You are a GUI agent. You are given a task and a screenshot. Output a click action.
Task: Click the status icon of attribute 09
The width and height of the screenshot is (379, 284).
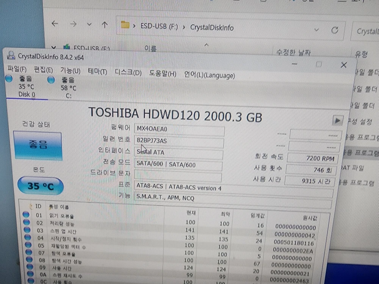coord(30,267)
